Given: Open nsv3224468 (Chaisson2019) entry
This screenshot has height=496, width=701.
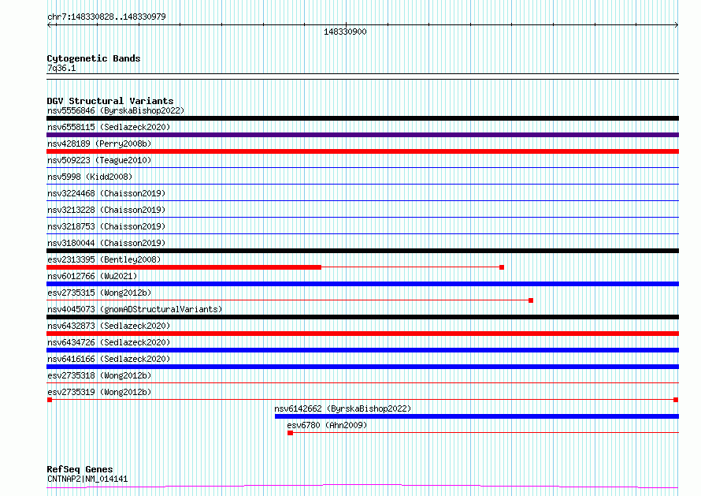Looking at the screenshot, I should point(106,193).
